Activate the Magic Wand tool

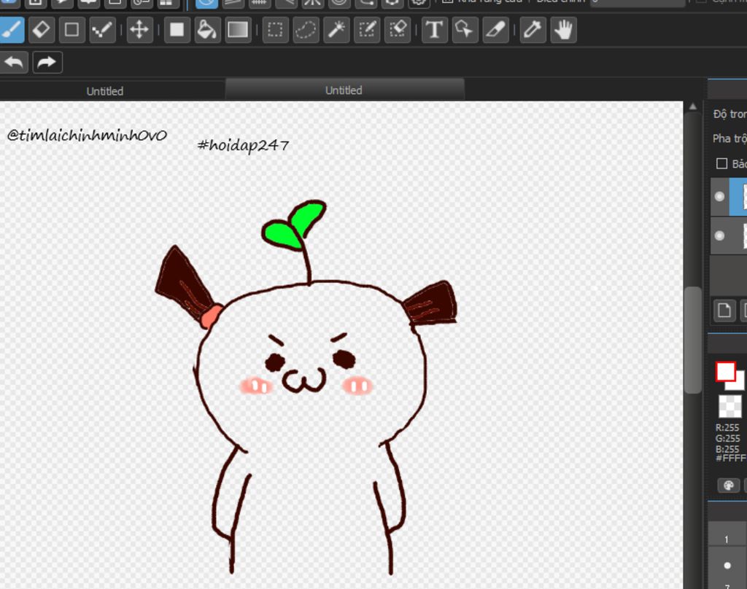[x=336, y=30]
